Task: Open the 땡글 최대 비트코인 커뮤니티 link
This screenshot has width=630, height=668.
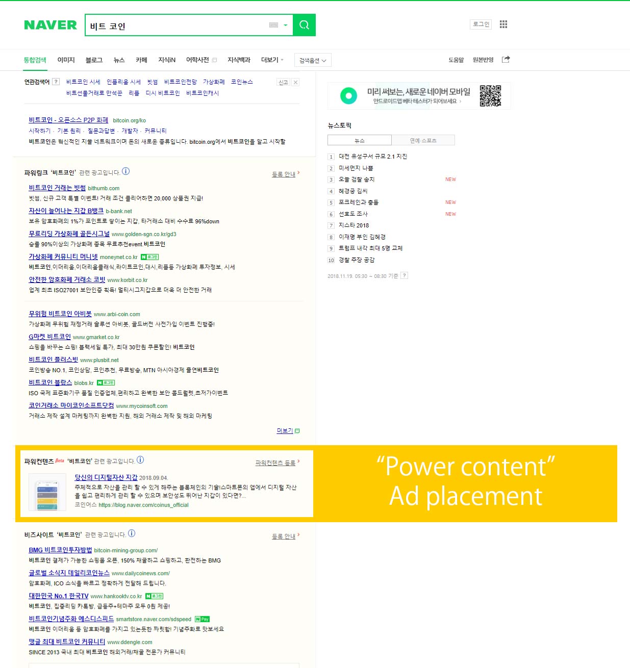Action: pyautogui.click(x=67, y=642)
